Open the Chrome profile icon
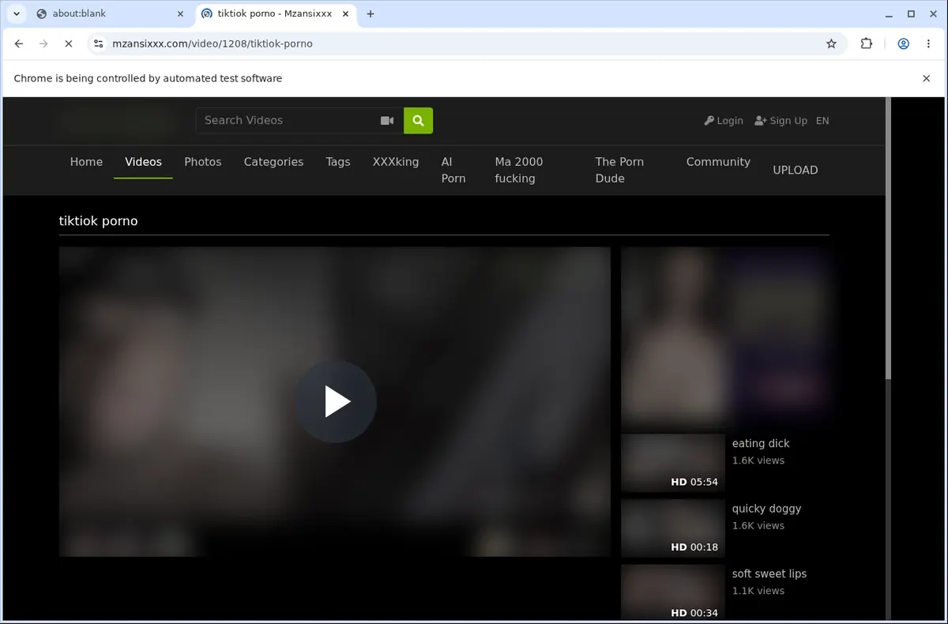 pyautogui.click(x=903, y=43)
